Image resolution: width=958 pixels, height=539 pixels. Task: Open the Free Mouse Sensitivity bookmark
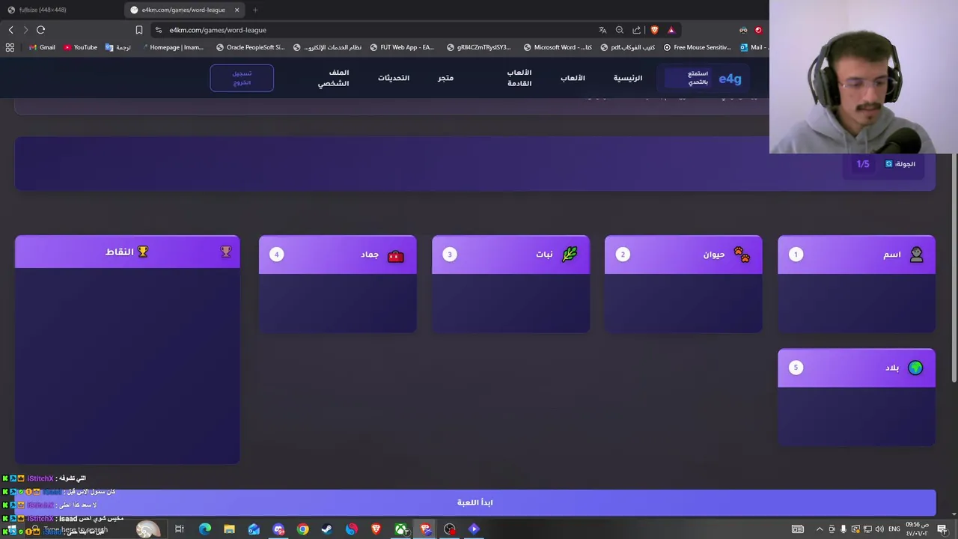[697, 47]
